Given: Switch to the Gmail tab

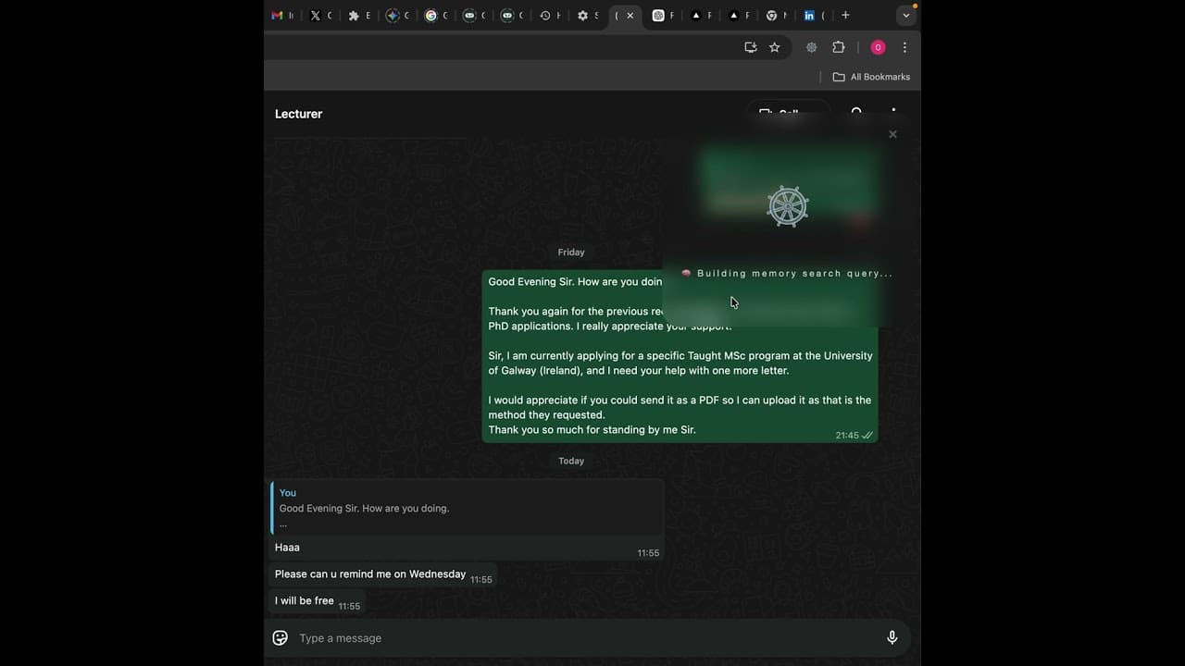Looking at the screenshot, I should click(281, 16).
